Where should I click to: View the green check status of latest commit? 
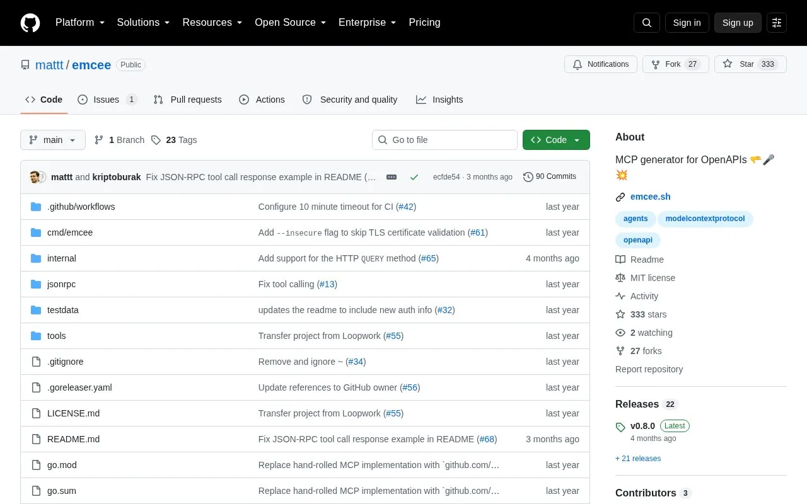point(414,177)
